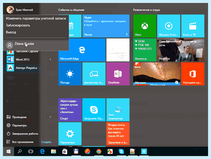Open the Загрузить Skype tile

[94, 110]
